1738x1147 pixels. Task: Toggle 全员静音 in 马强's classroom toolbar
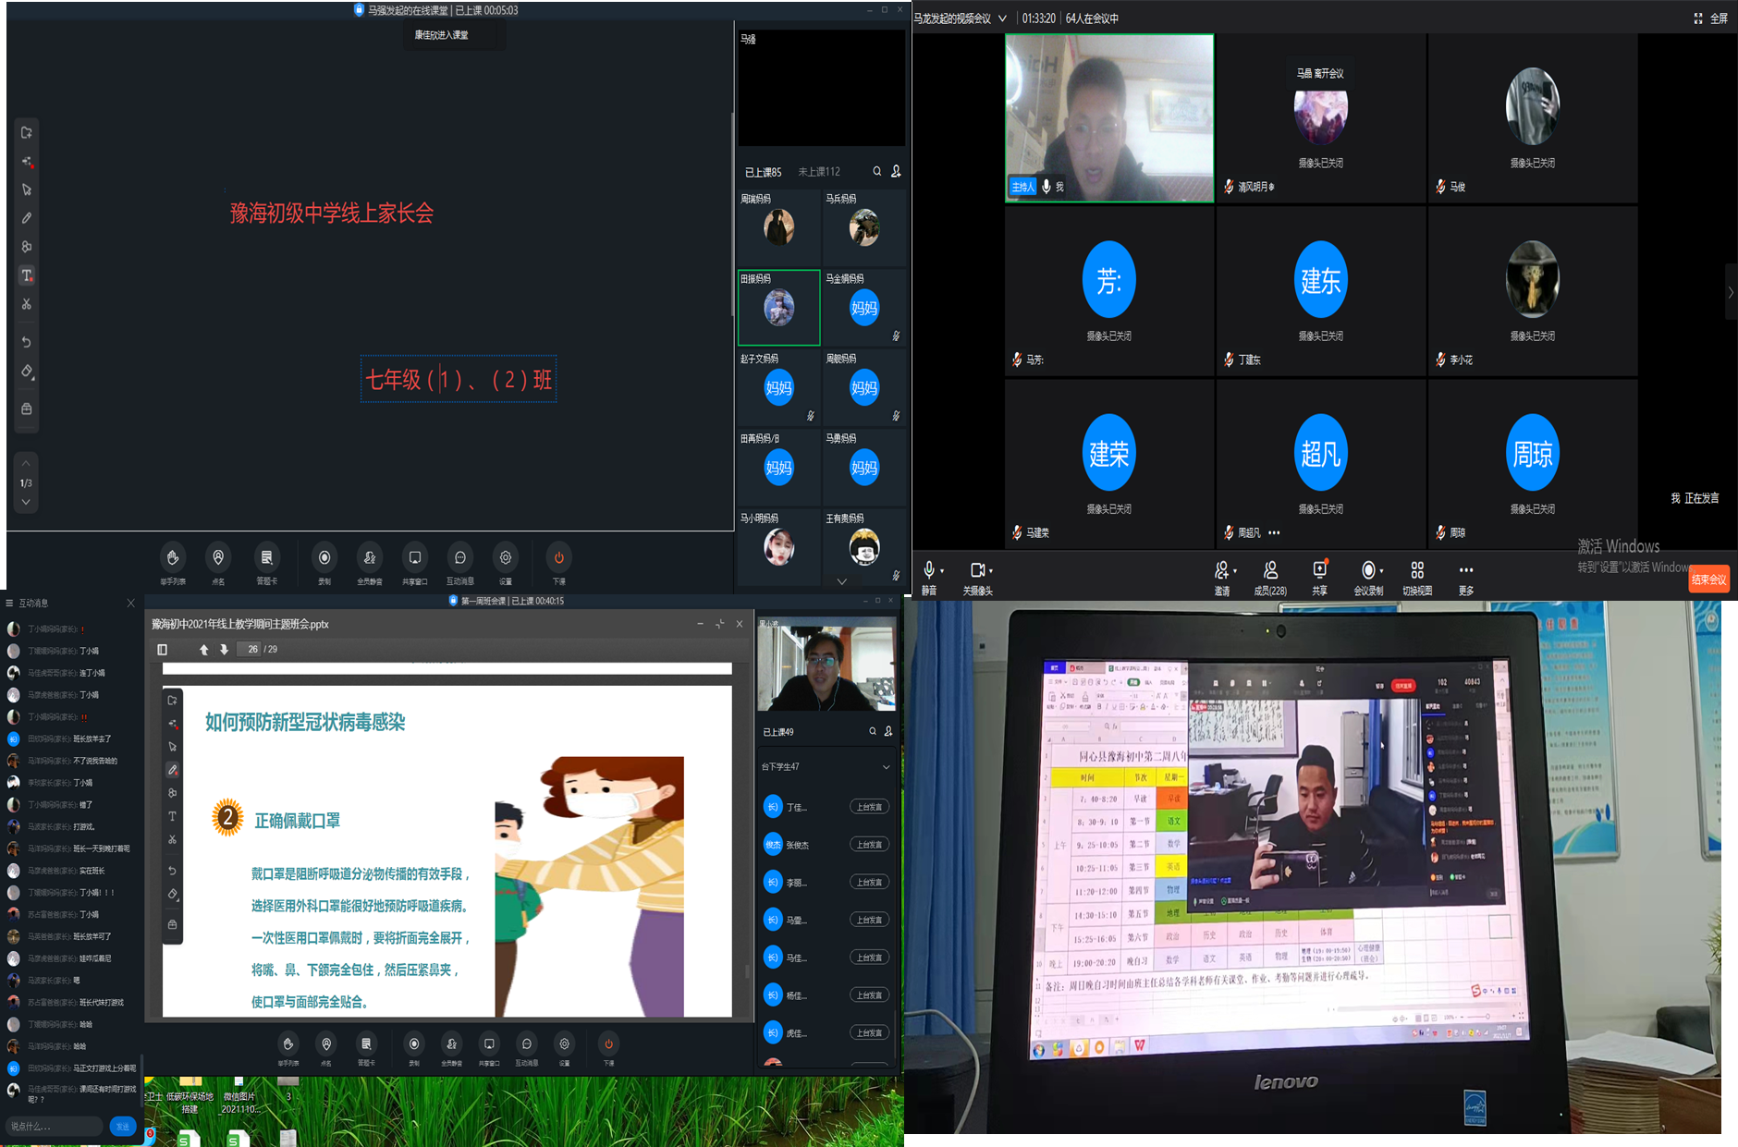tap(370, 563)
